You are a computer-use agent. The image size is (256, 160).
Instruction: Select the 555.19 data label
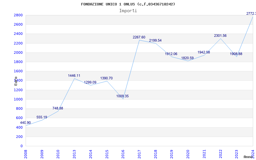42,117
